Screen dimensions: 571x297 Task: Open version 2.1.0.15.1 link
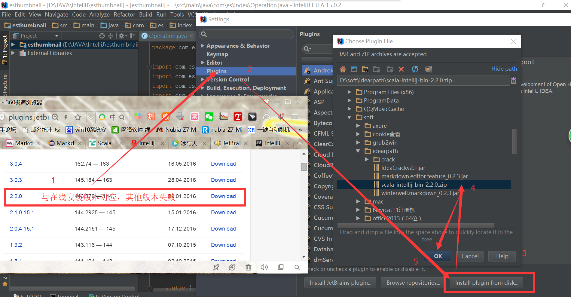coord(22,213)
